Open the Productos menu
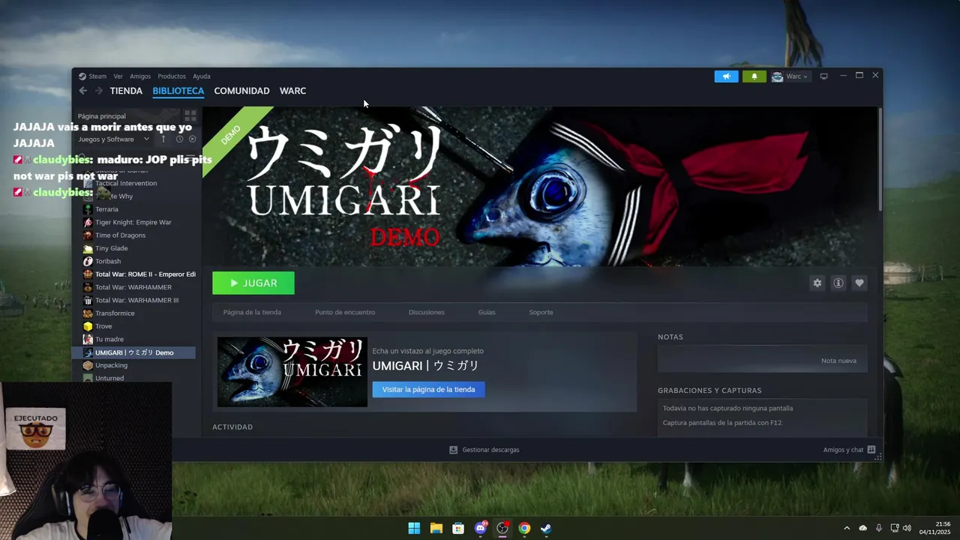 coord(172,76)
